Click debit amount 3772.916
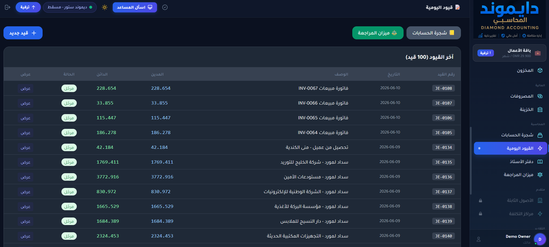The width and height of the screenshot is (549, 247). coord(162,177)
